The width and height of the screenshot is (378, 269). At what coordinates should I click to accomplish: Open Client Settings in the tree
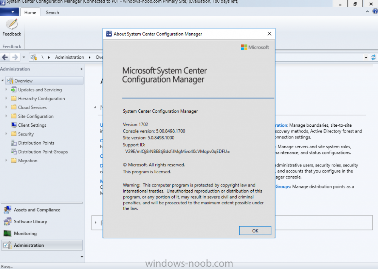32,125
